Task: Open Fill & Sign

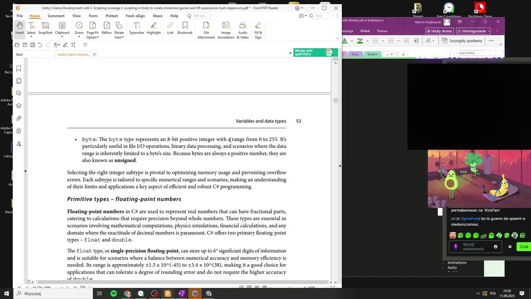Action: click(258, 30)
